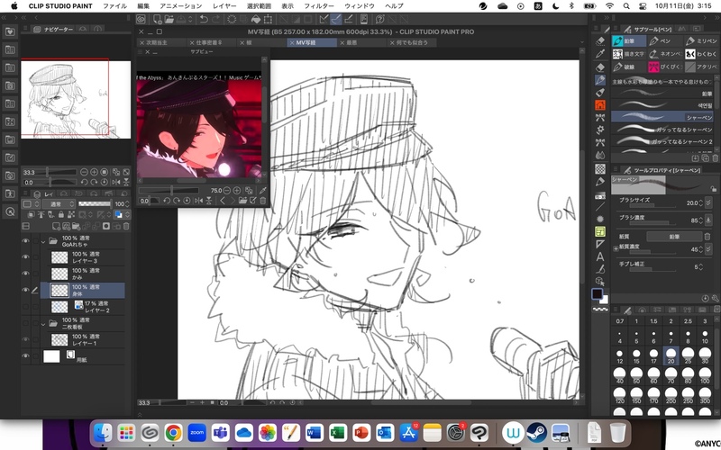Open the ファイル menu

(115, 6)
